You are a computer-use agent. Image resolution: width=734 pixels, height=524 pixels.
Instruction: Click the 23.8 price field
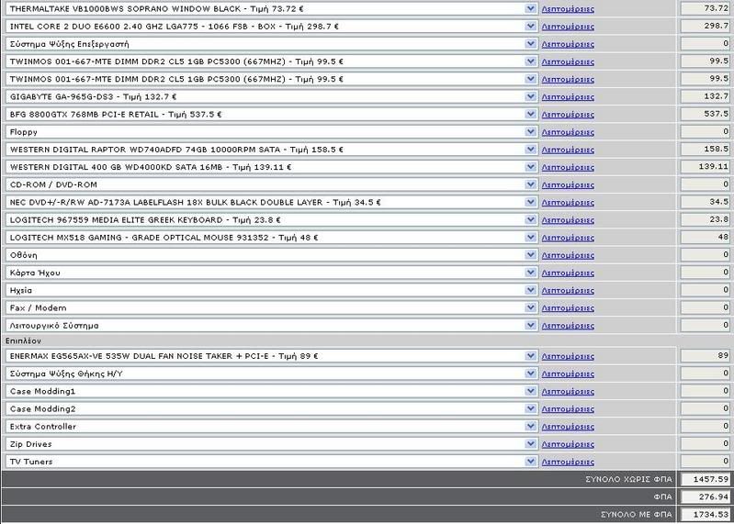(705, 219)
